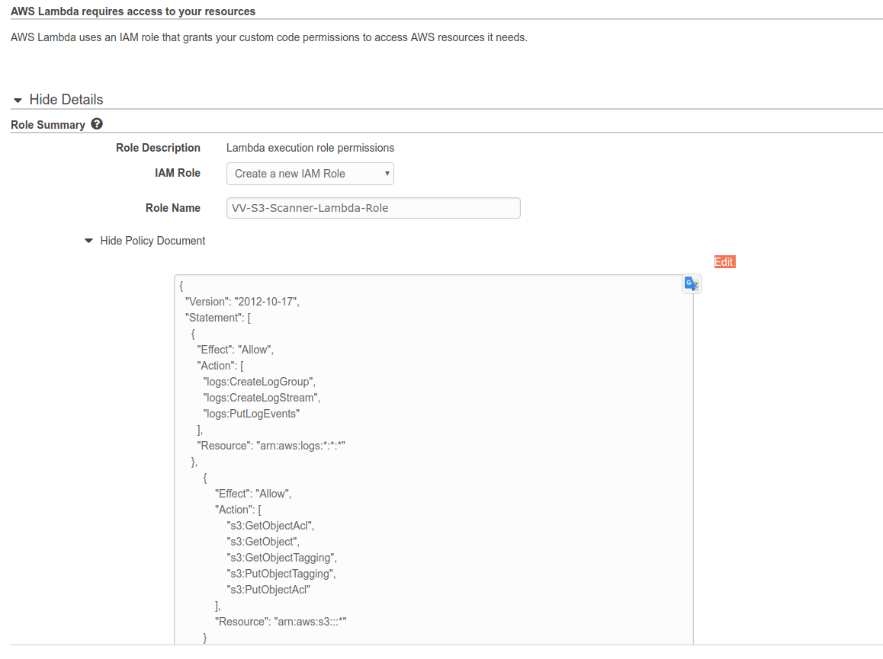The image size is (883, 659).
Task: Click the s3:GetObjectAcl action line
Action: click(270, 526)
